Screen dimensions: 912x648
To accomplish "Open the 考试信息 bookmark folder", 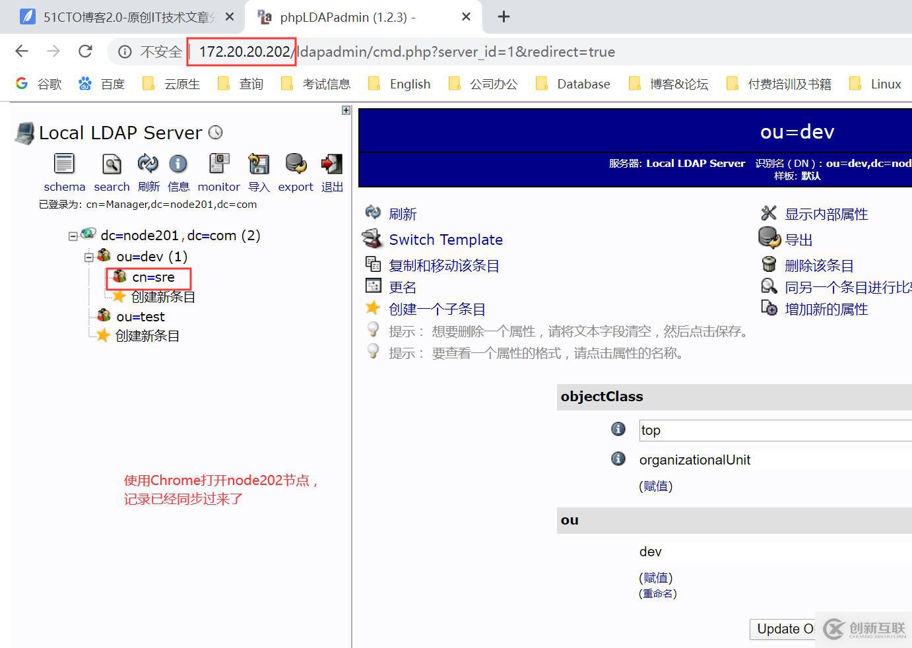I will (x=315, y=84).
